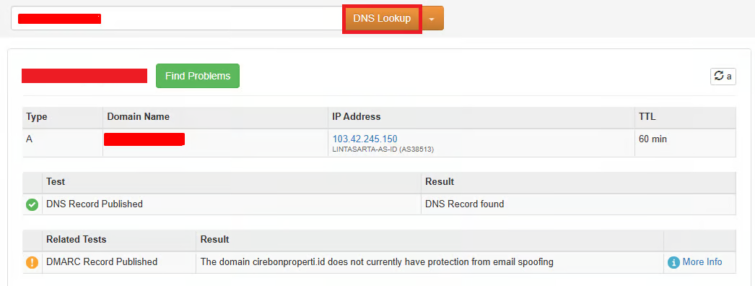Select the DMARC Record Published row
The width and height of the screenshot is (755, 286).
click(379, 262)
